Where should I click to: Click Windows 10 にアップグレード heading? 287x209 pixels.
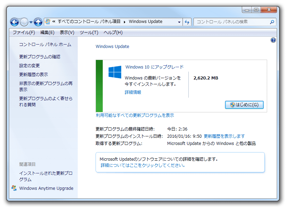point(154,67)
